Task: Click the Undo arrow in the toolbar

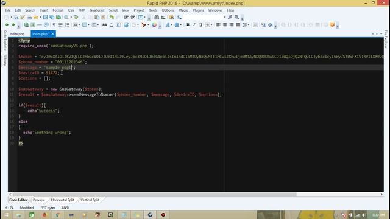Action: coord(112,18)
